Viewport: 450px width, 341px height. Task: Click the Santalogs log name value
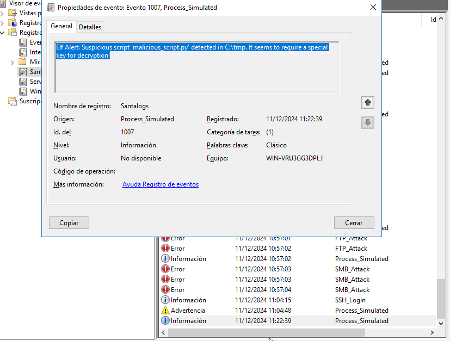[134, 106]
